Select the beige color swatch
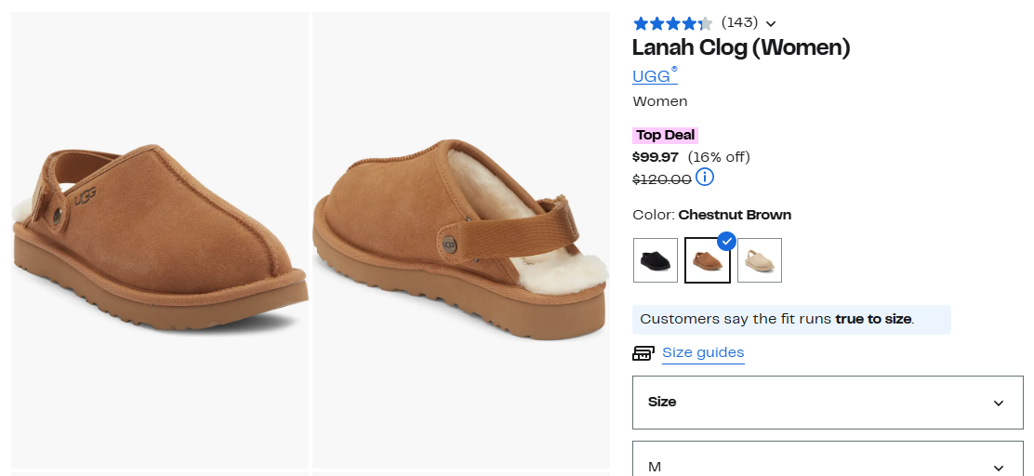Viewport: 1034px width, 476px height. pyautogui.click(x=760, y=260)
